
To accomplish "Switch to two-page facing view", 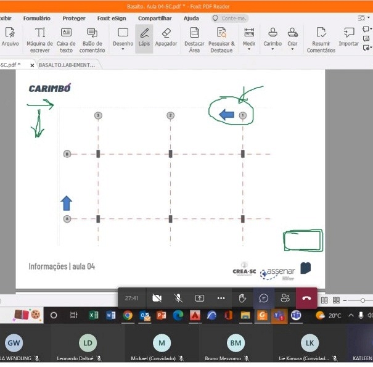I will 324,300.
